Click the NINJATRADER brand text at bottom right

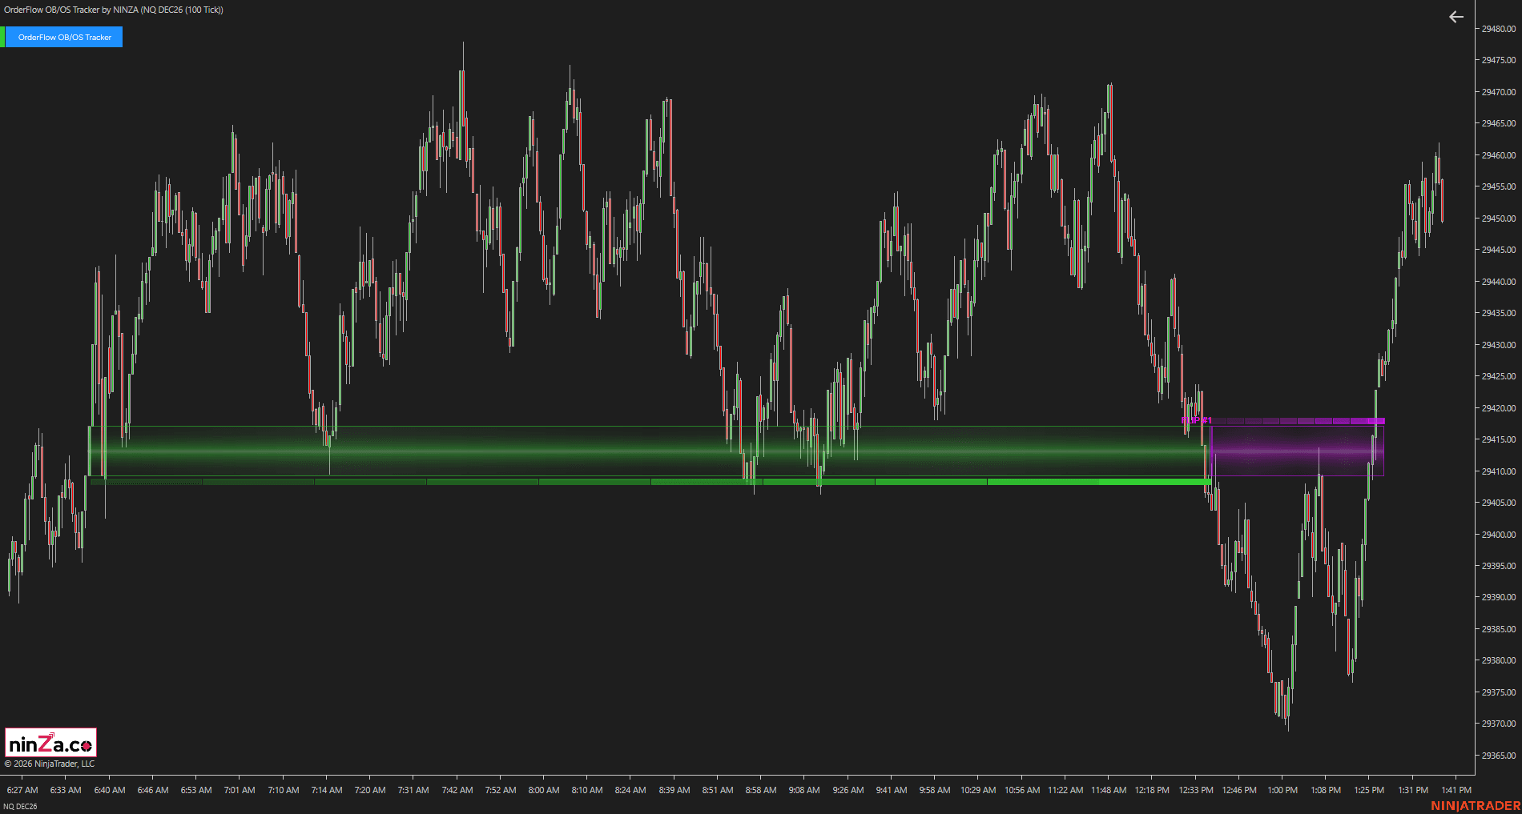[1476, 806]
